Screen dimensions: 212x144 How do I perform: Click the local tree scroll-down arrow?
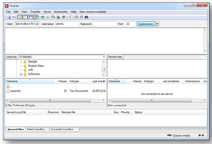[x=103, y=75]
